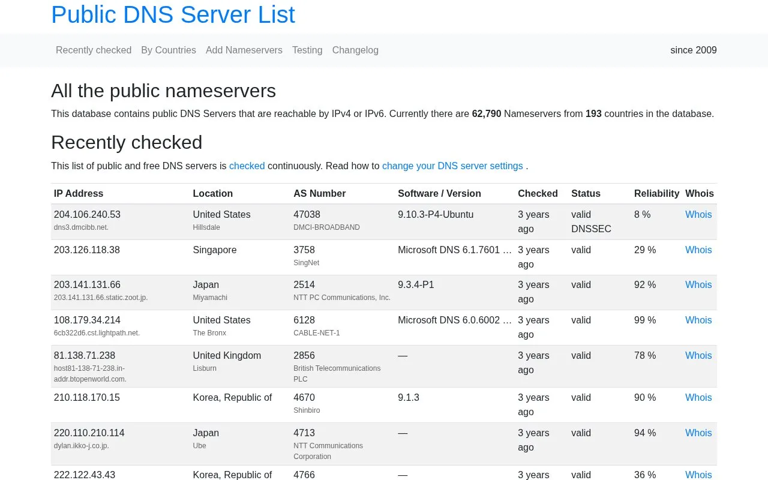Select IP address 210.118.170.15
Screen dimensions: 768x480
pos(87,398)
